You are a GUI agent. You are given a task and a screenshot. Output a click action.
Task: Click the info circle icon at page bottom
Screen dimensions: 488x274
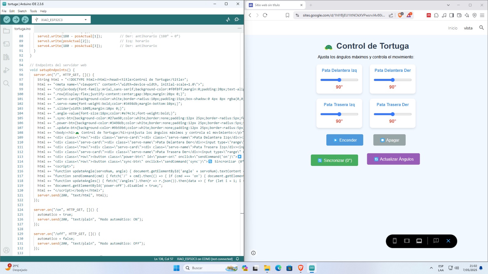253,253
